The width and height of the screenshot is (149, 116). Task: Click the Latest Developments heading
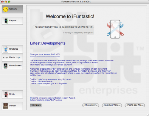click(x=48, y=43)
